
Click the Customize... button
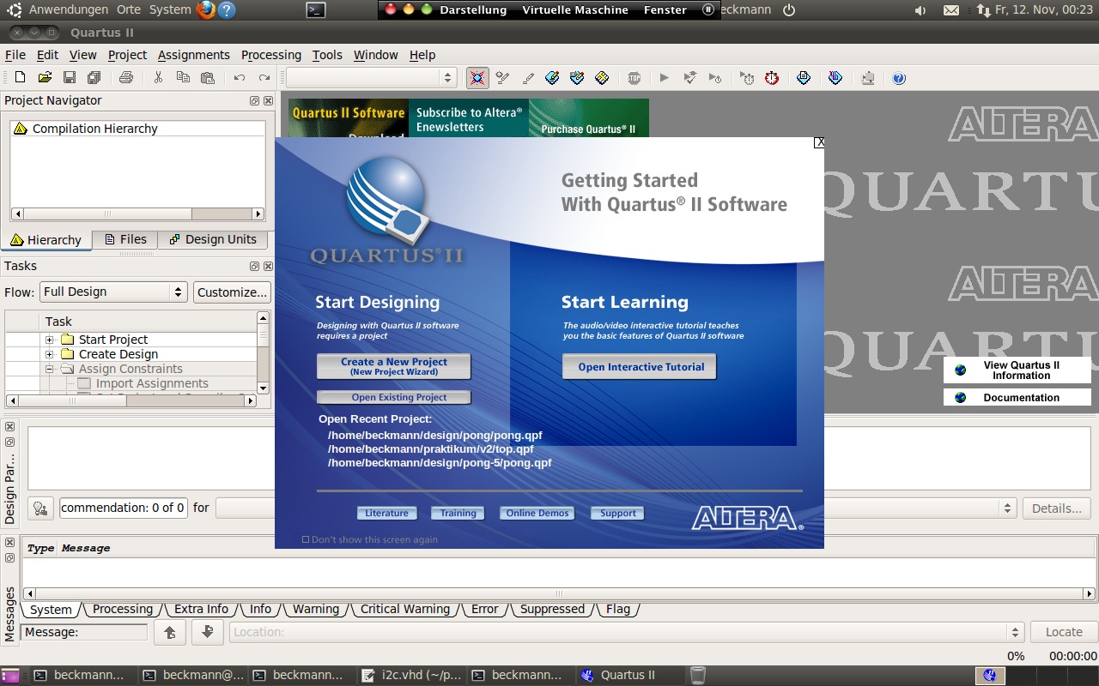click(x=232, y=292)
